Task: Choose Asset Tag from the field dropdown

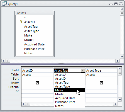Action: point(70,82)
